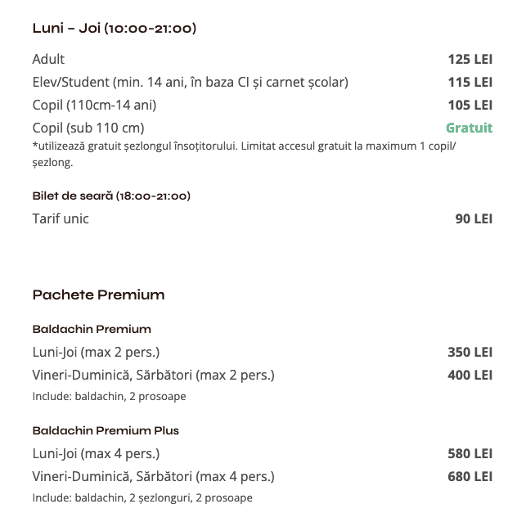Select the Elev/Student ticket label
The image size is (526, 522).
click(x=190, y=82)
